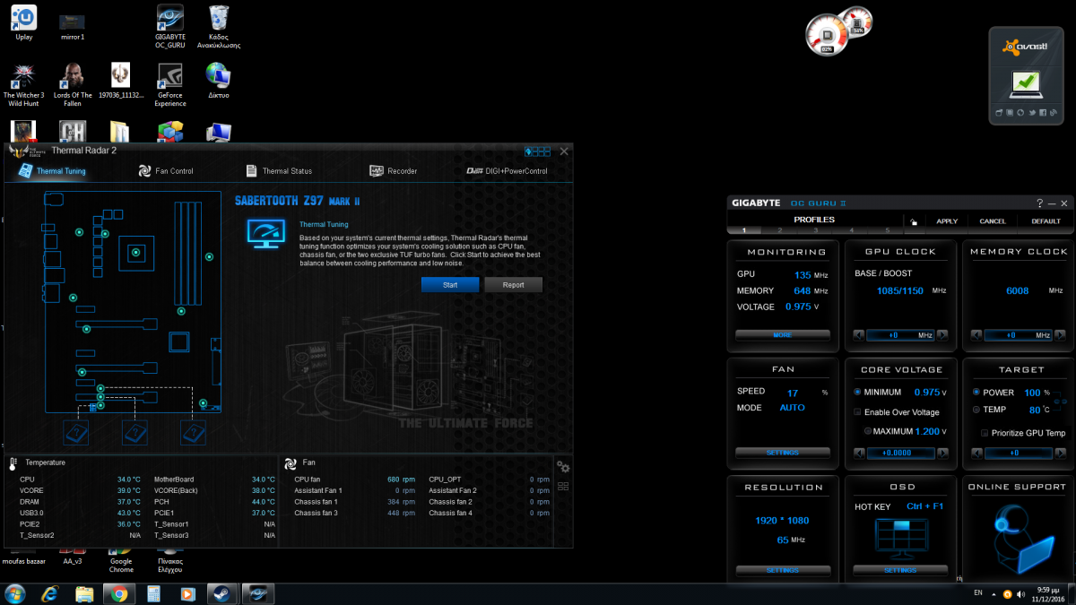Select OC Guru profile 5
Image resolution: width=1076 pixels, height=605 pixels.
pyautogui.click(x=887, y=230)
